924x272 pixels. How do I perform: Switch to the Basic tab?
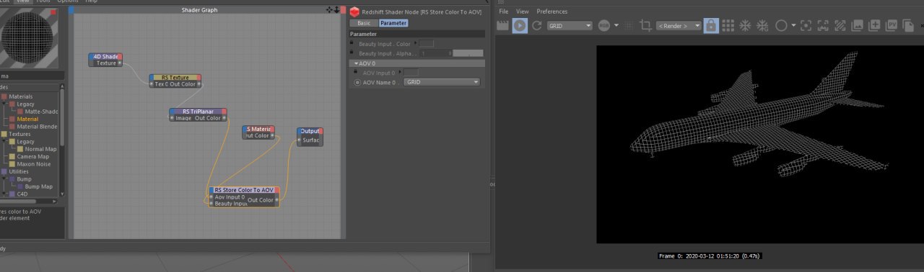pyautogui.click(x=364, y=23)
